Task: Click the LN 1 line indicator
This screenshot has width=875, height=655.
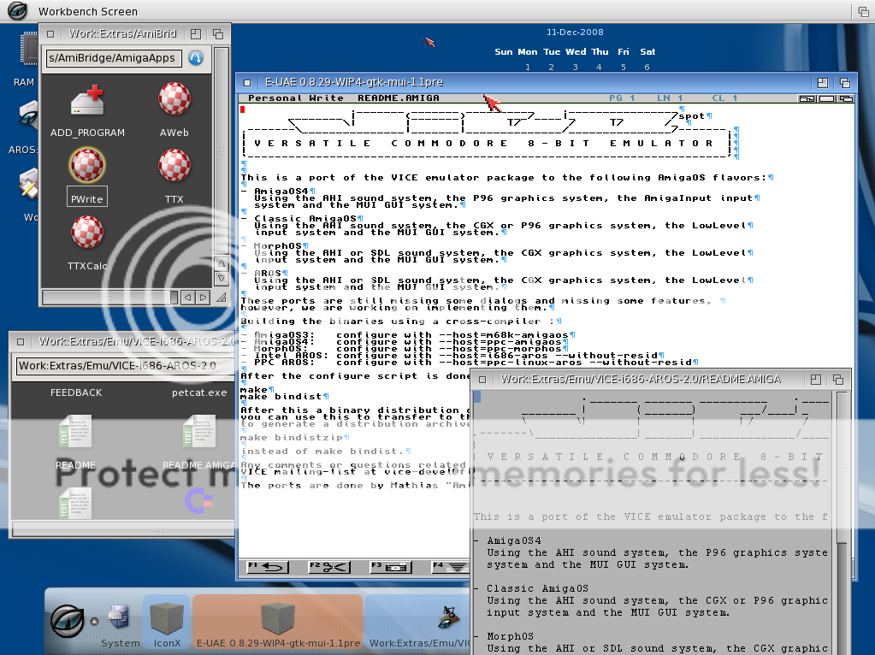Action: (670, 98)
